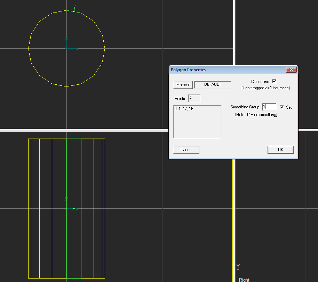Click the Smoothing Group label text
The width and height of the screenshot is (318, 282).
(x=245, y=107)
